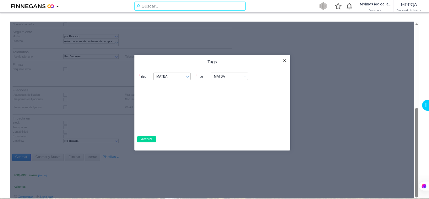The image size is (429, 199).
Task: Click the Eliminar button
Action: tap(74, 157)
